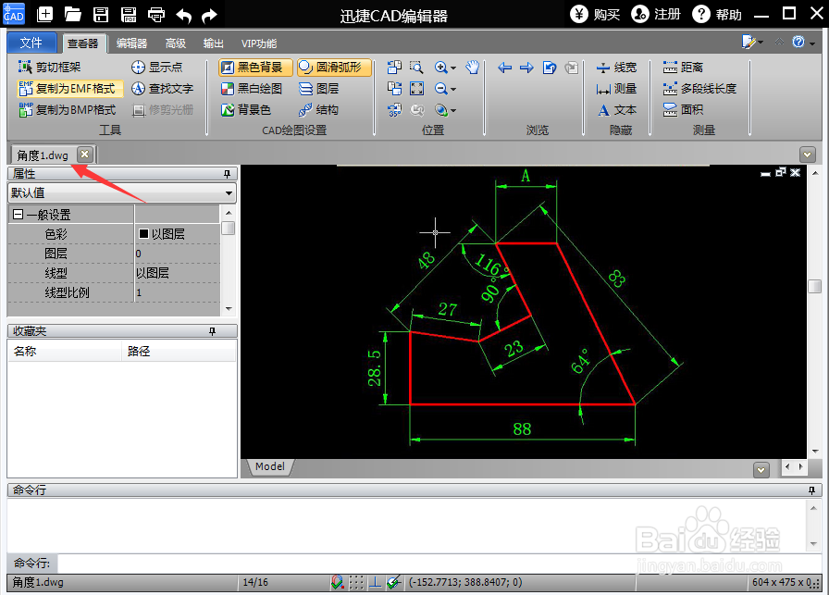
Task: Switch to the VIP功能 tab
Action: pos(259,43)
